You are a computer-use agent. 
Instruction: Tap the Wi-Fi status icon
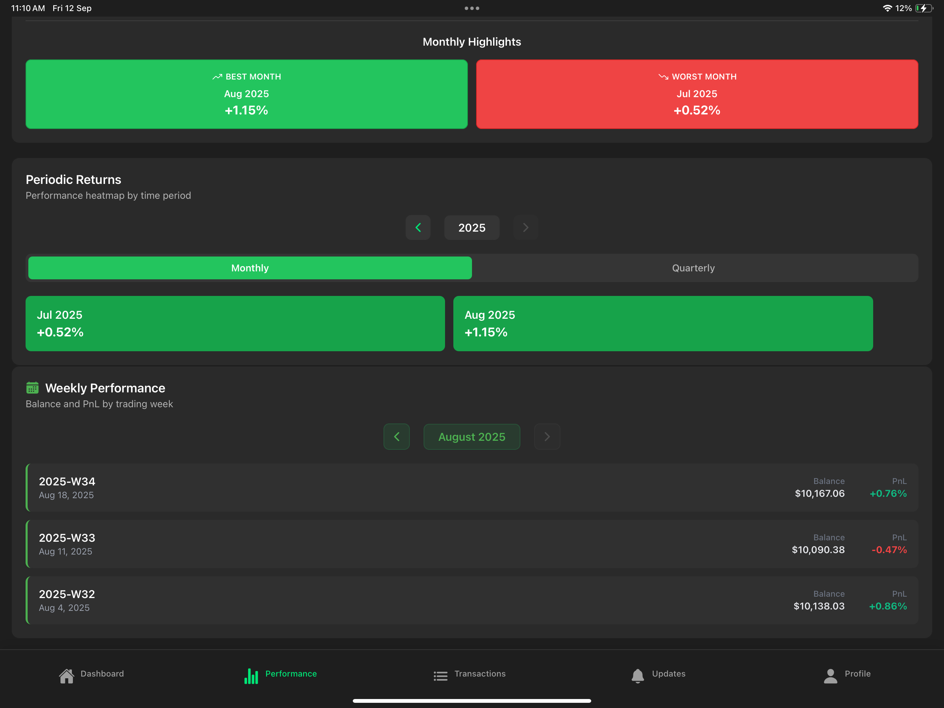click(887, 8)
